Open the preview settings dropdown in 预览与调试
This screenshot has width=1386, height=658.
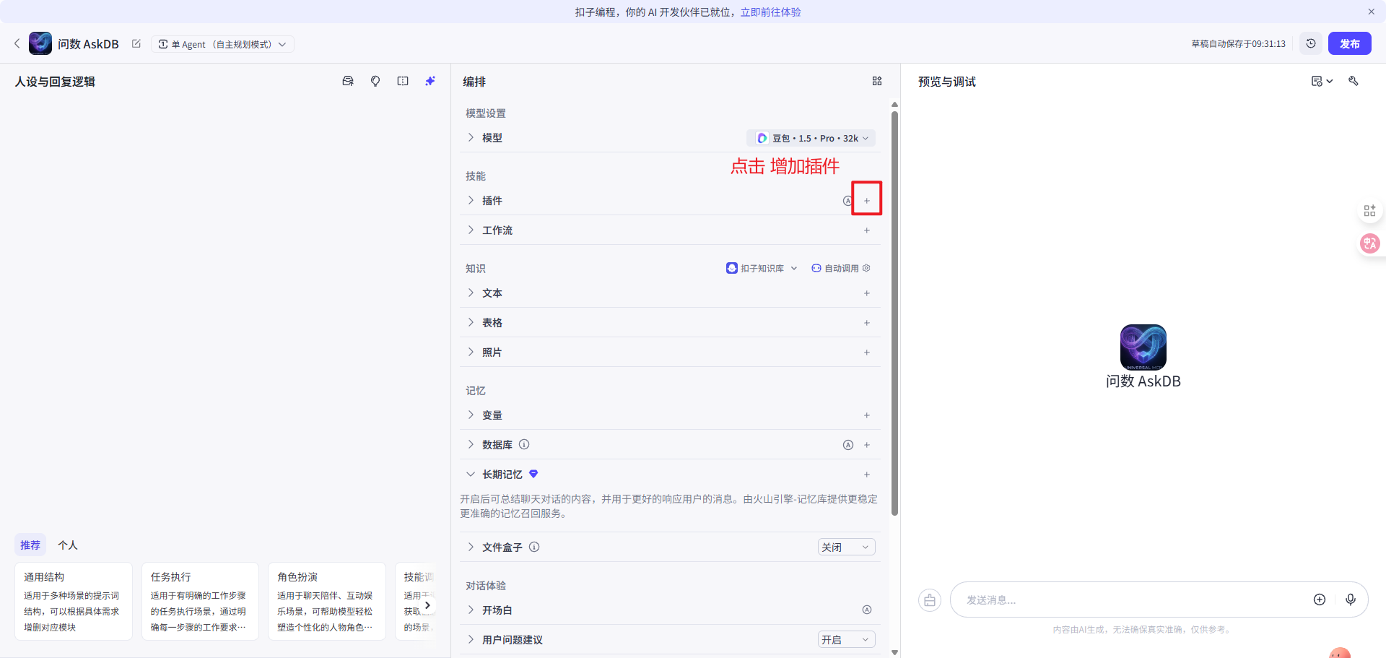click(x=1322, y=81)
